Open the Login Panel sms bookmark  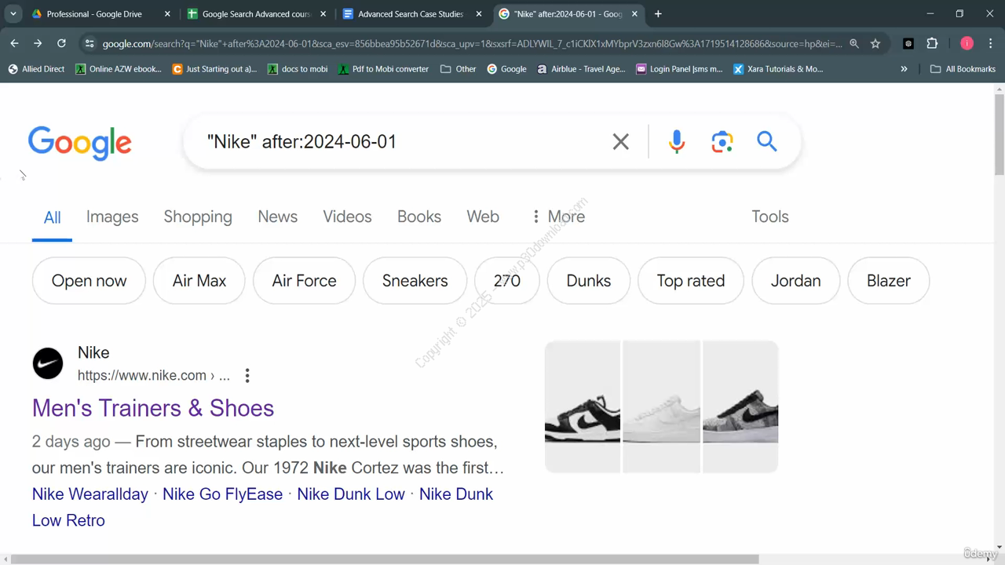[679, 69]
